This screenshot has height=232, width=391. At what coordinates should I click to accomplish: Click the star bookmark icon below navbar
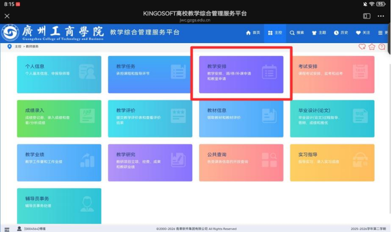pyautogui.click(x=372, y=47)
